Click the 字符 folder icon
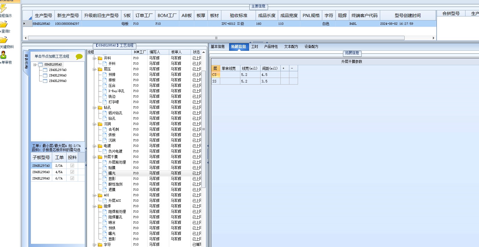 [100, 245]
